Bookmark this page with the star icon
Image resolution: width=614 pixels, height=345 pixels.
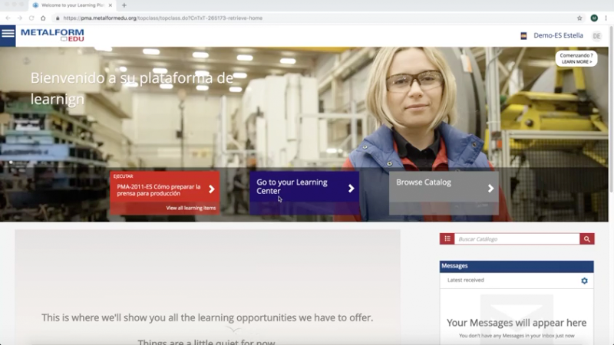click(x=579, y=18)
